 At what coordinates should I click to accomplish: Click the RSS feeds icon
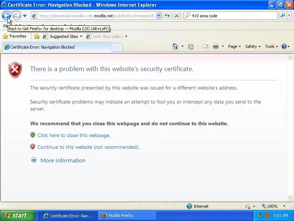pyautogui.click(x=191, y=47)
